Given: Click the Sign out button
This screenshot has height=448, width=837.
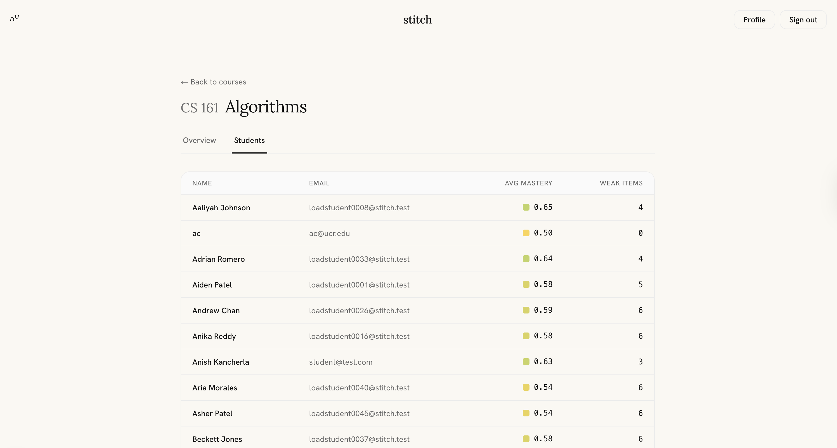Looking at the screenshot, I should (803, 20).
